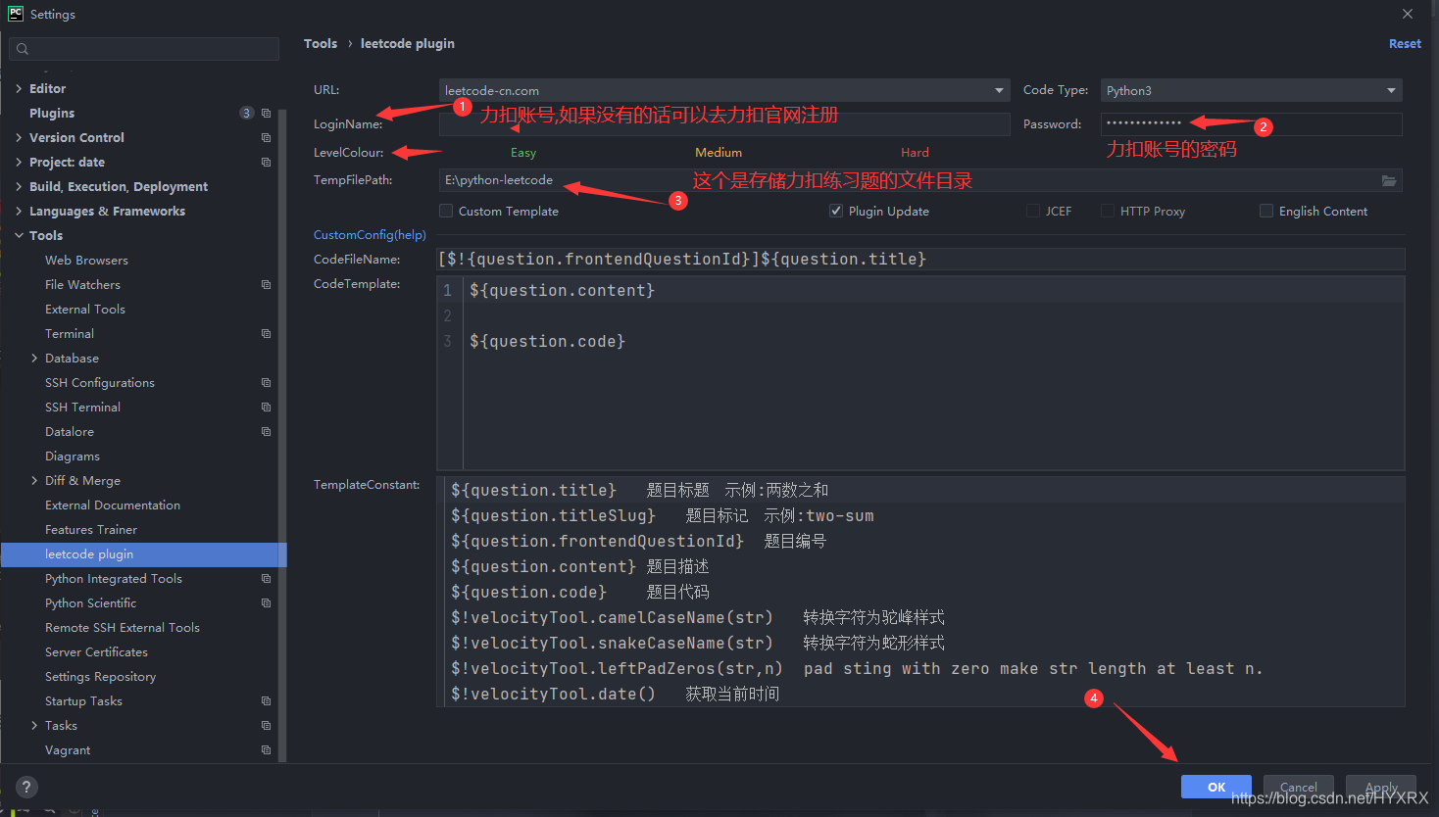Open Diagrams settings page
This screenshot has width=1439, height=817.
point(73,457)
